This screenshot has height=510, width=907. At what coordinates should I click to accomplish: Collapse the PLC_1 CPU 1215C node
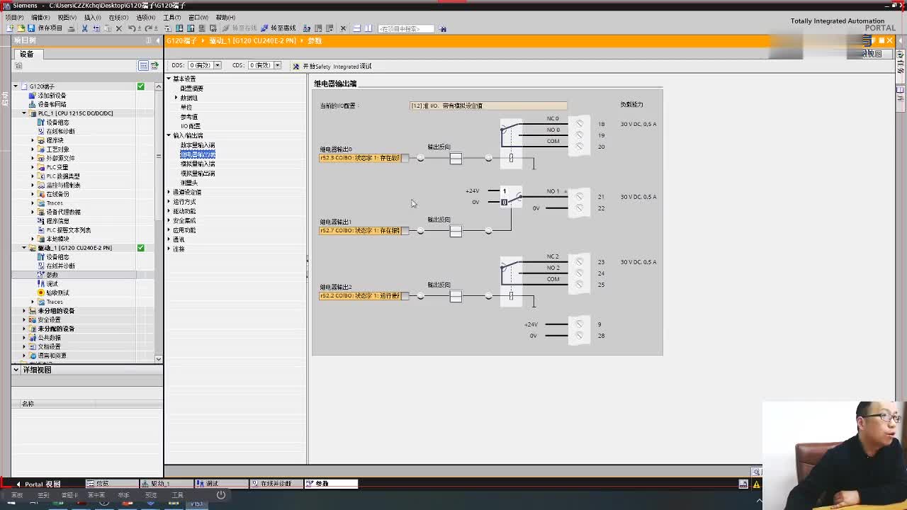[24, 113]
